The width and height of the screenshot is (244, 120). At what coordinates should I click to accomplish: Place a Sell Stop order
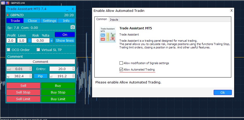coord(23,92)
